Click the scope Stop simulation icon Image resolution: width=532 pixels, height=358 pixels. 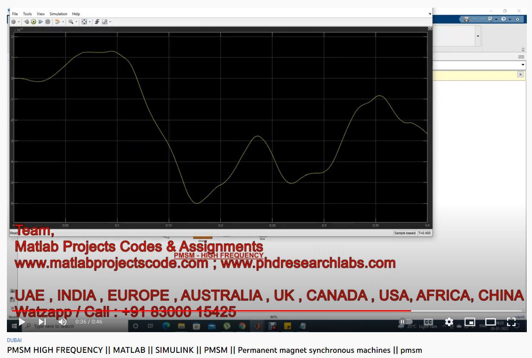point(47,22)
